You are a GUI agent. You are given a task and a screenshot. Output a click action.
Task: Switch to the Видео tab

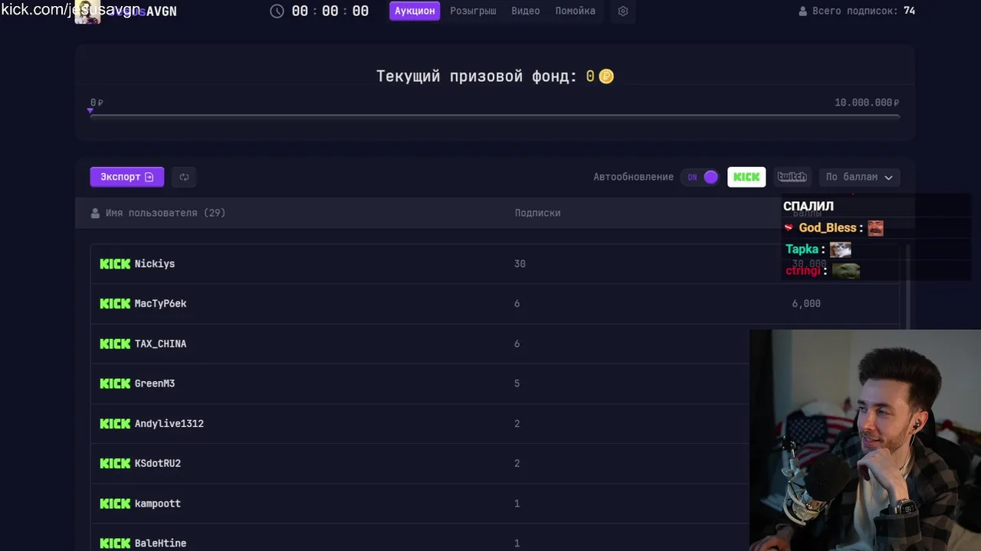(x=526, y=11)
